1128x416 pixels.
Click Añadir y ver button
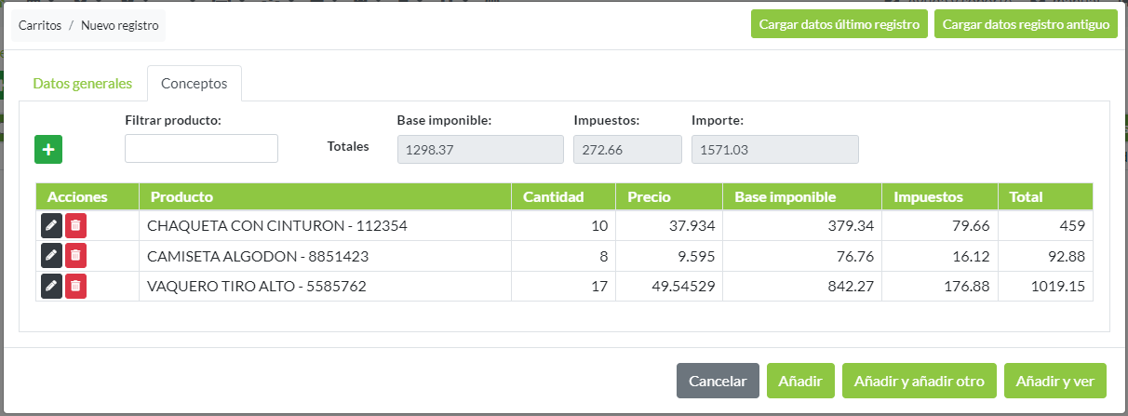(1055, 381)
